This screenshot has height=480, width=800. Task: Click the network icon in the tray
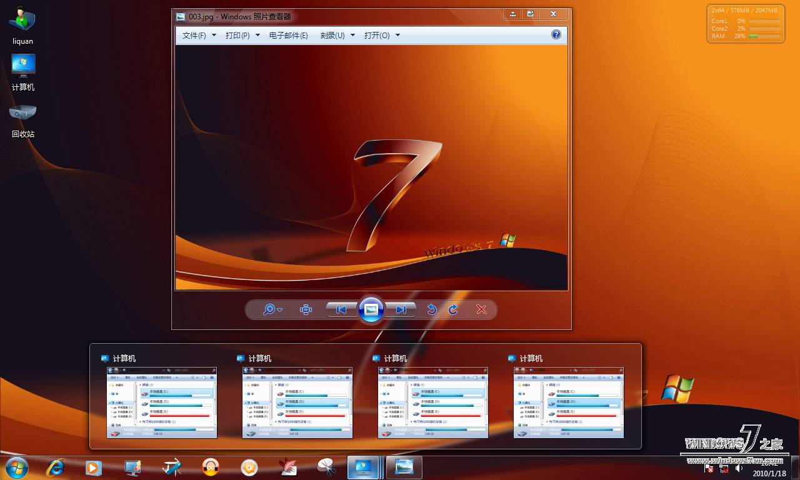pyautogui.click(x=724, y=467)
